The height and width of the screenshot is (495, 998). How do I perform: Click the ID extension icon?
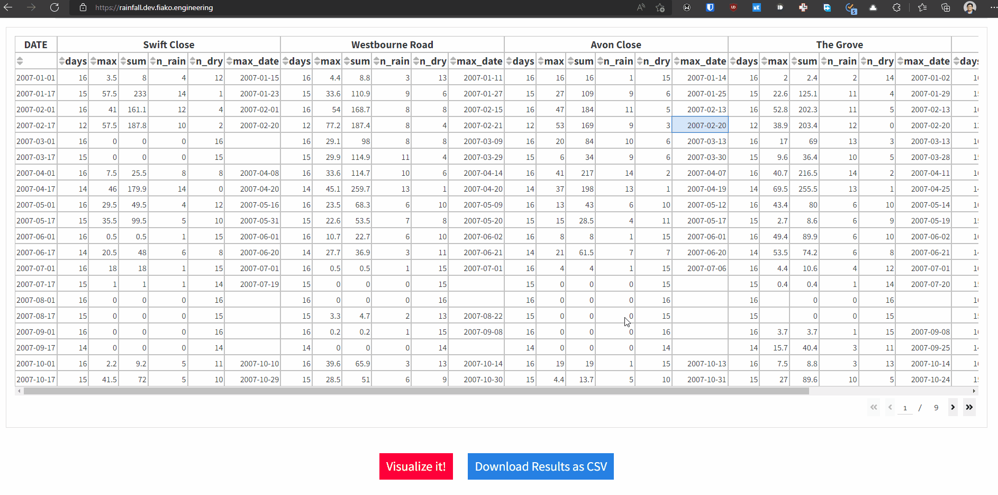(780, 7)
